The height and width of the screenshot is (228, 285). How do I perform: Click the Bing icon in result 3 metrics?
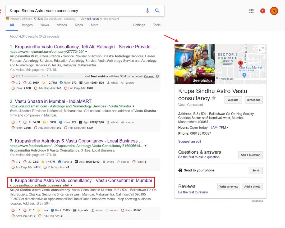(x=43, y=162)
